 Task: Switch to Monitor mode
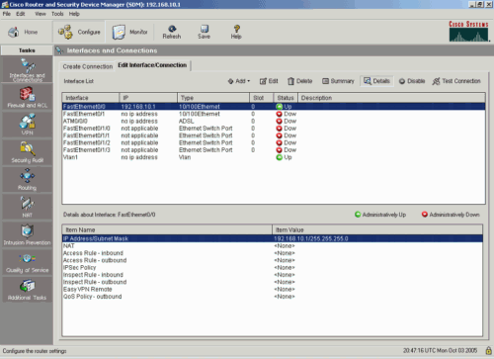pyautogui.click(x=129, y=32)
